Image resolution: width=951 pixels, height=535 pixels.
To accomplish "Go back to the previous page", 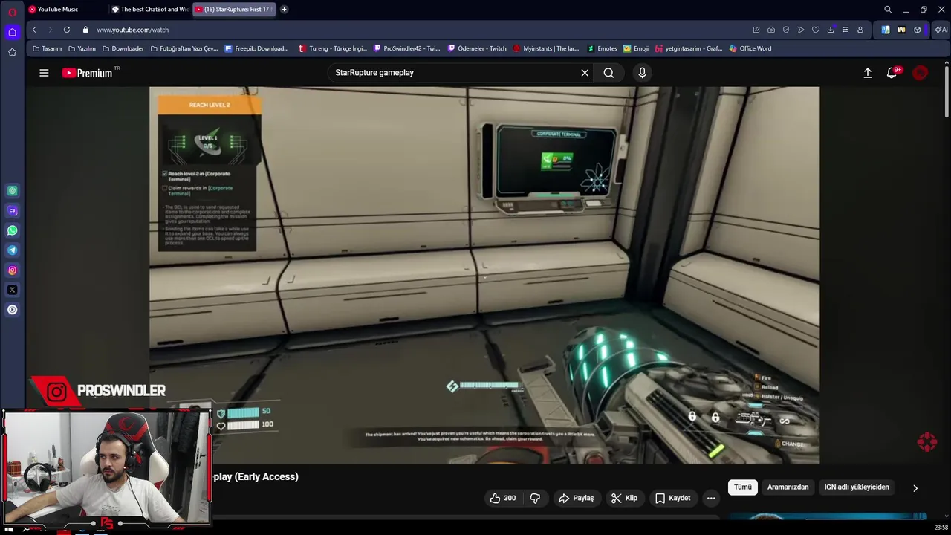I will point(34,30).
